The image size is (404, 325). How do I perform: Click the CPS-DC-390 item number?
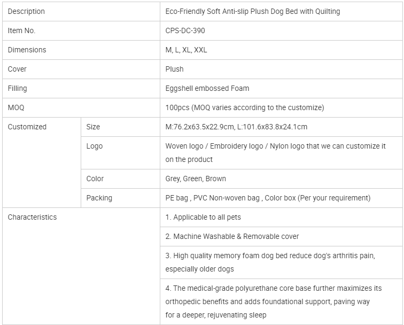point(185,30)
